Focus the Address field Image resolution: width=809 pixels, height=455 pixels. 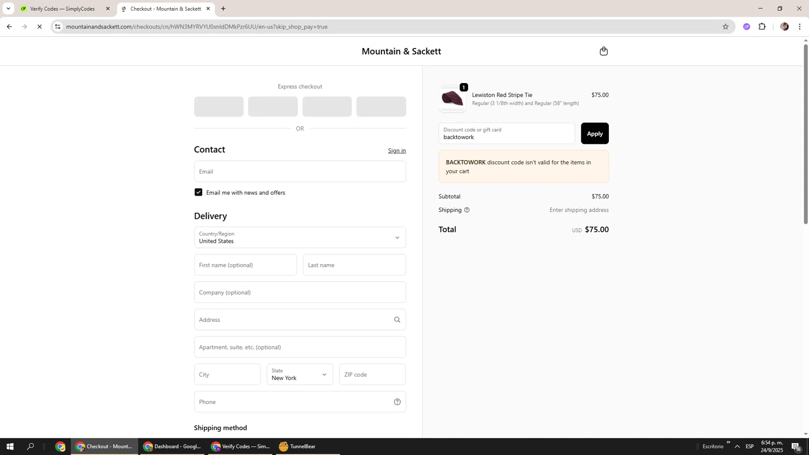300,320
